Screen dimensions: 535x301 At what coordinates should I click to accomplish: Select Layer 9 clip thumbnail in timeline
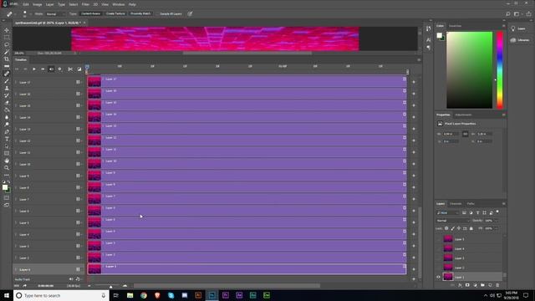(94, 176)
